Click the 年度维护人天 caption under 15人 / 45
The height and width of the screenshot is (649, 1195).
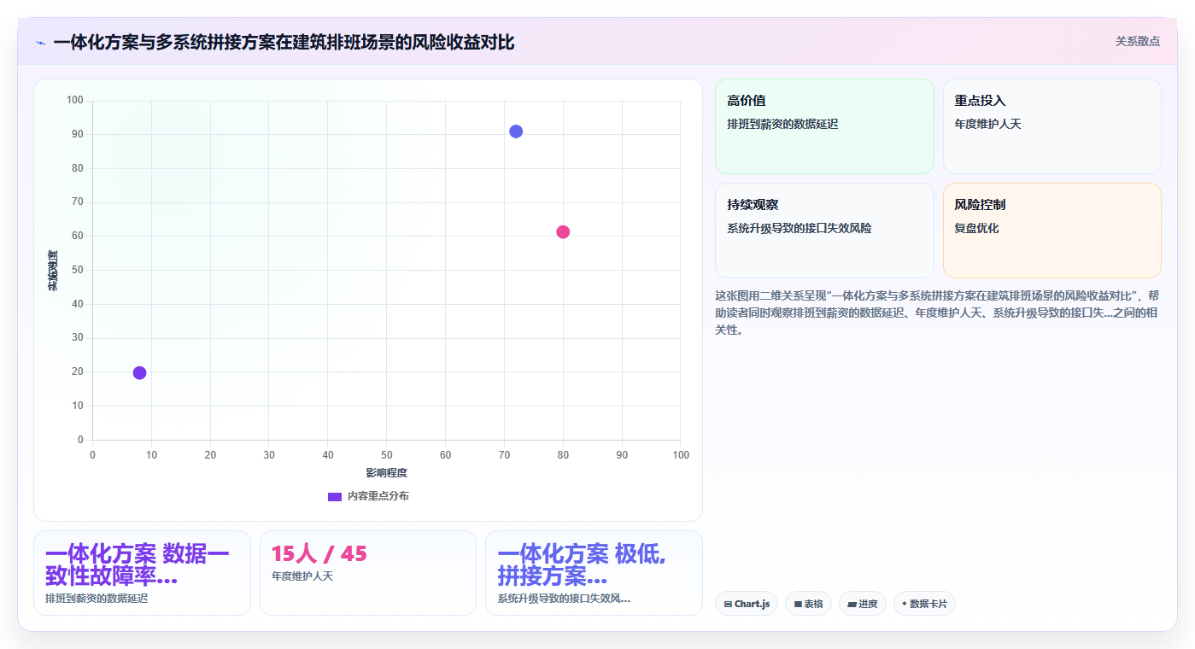(x=302, y=576)
